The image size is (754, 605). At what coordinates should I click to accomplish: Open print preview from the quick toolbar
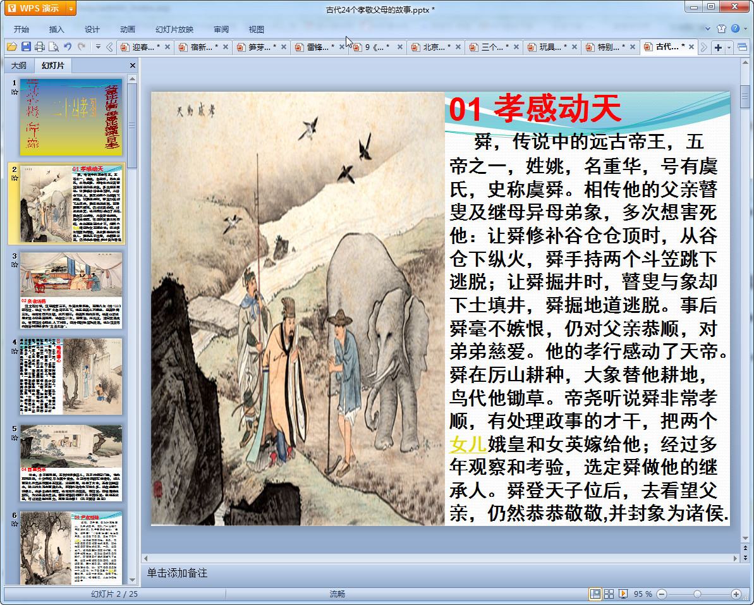(x=54, y=47)
